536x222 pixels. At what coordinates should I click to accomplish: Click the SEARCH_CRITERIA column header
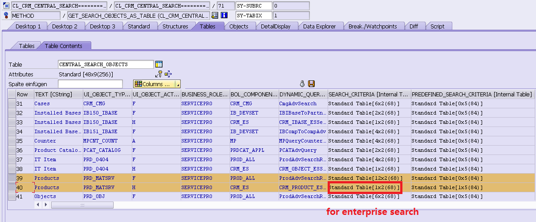click(369, 94)
